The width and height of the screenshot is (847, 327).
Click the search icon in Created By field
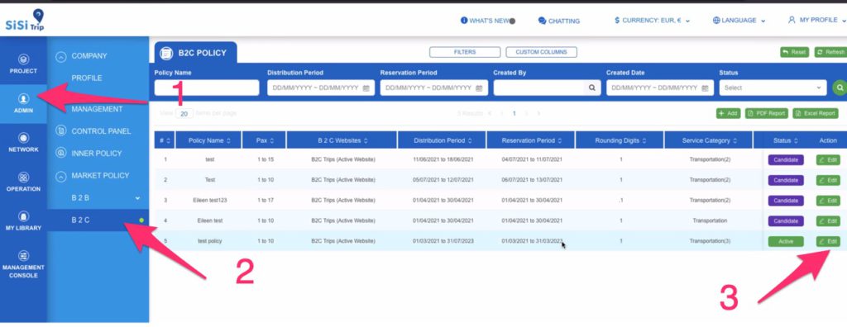tap(592, 88)
